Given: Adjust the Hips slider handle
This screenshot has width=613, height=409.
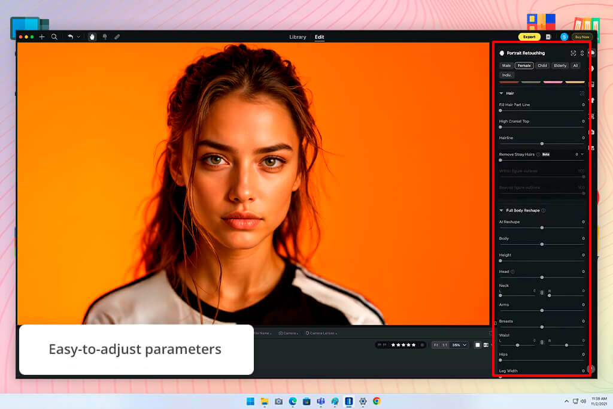Looking at the screenshot, I should pos(500,360).
